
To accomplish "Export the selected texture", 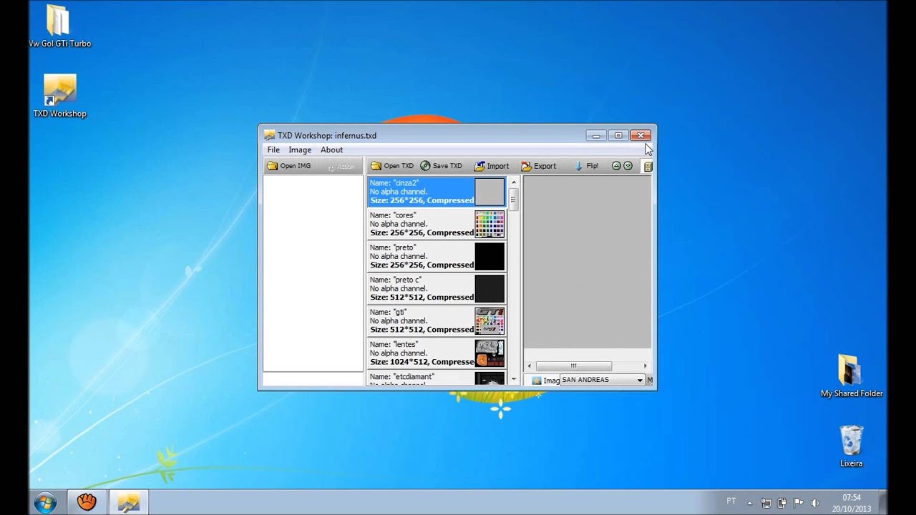I will [x=539, y=166].
